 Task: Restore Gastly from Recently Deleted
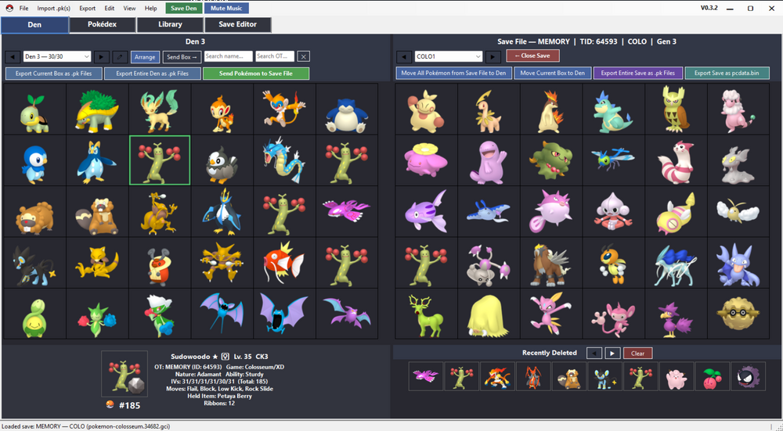[748, 376]
